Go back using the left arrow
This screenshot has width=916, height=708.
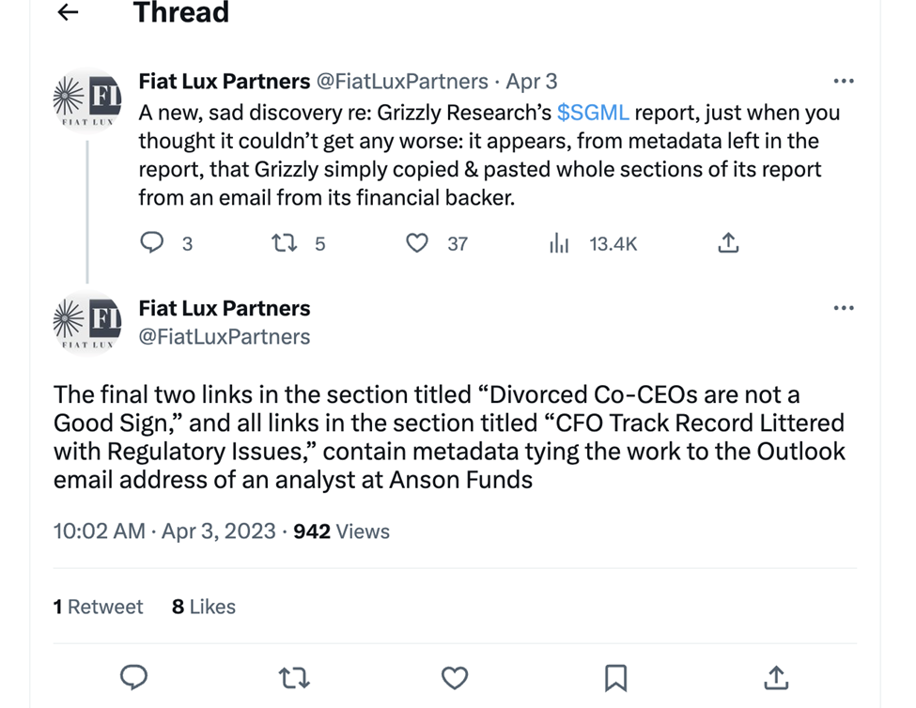(68, 12)
